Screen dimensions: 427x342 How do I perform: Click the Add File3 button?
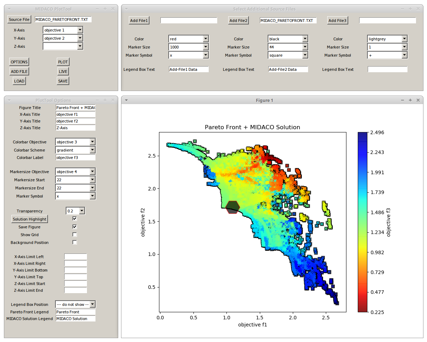coord(338,21)
